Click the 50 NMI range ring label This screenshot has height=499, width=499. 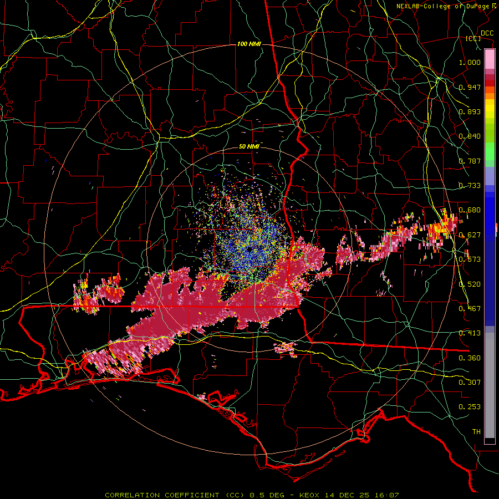point(249,147)
